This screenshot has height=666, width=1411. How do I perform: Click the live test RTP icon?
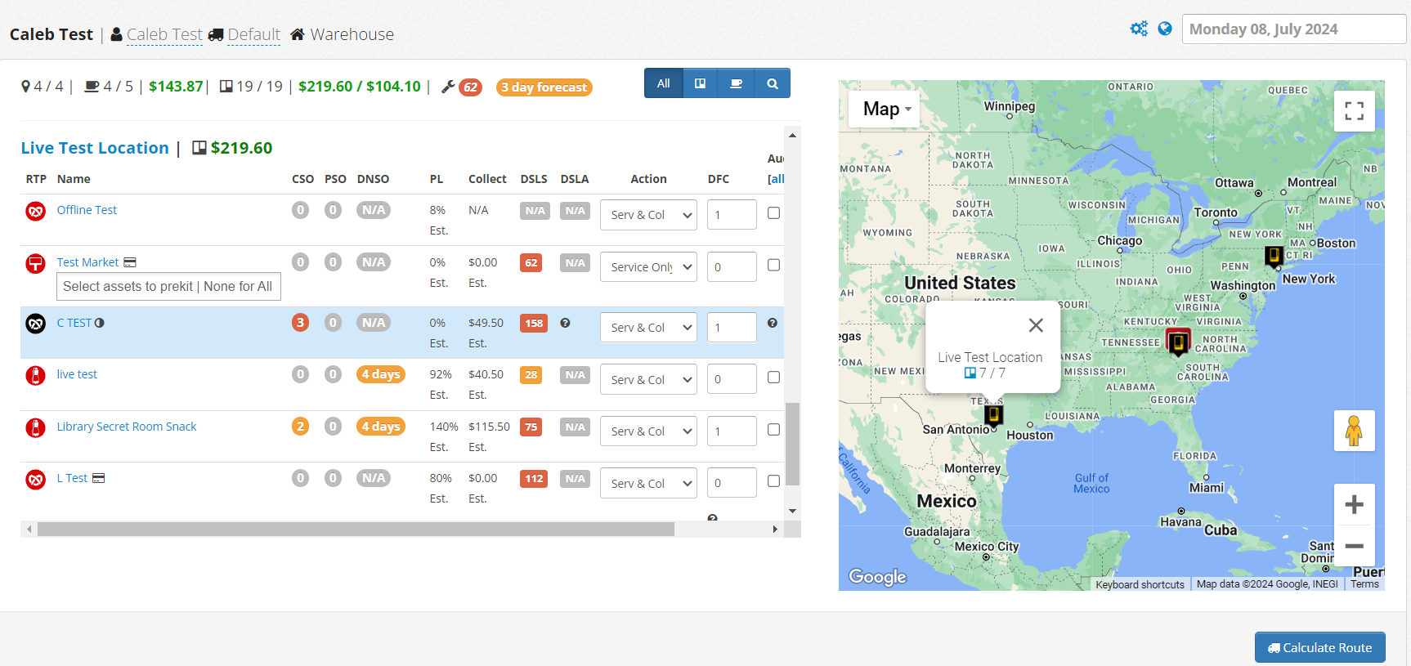click(x=35, y=376)
